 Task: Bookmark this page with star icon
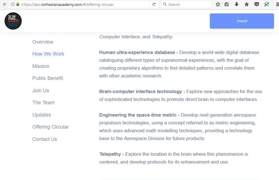coord(218,4)
